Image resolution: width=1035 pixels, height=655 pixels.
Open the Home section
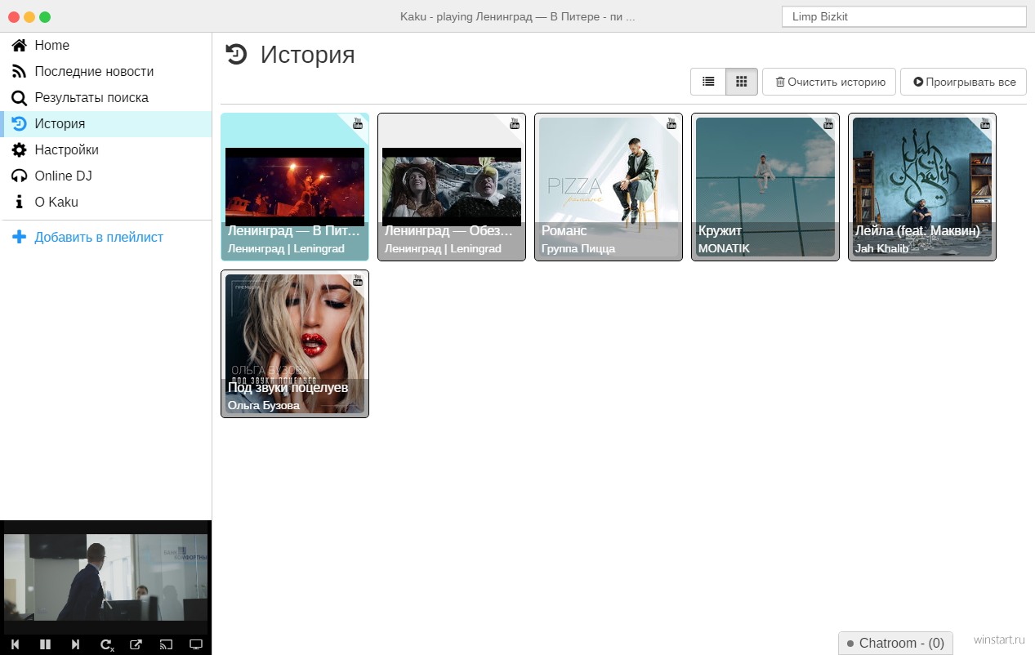pos(106,46)
